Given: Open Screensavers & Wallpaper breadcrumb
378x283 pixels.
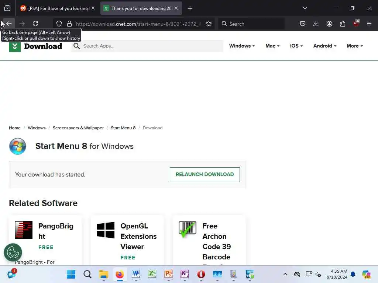Looking at the screenshot, I should pyautogui.click(x=78, y=128).
